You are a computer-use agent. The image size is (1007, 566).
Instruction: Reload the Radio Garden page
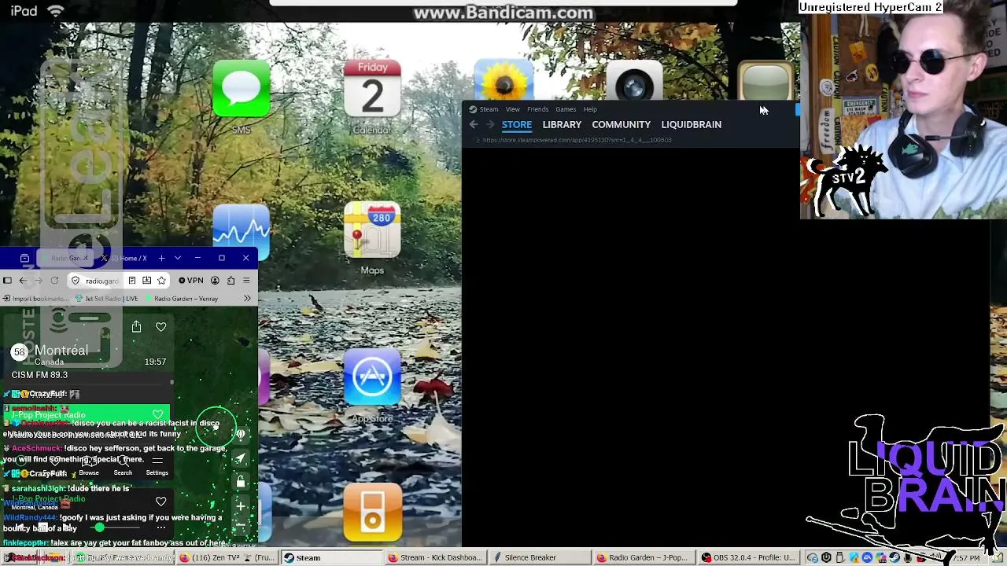pos(54,281)
